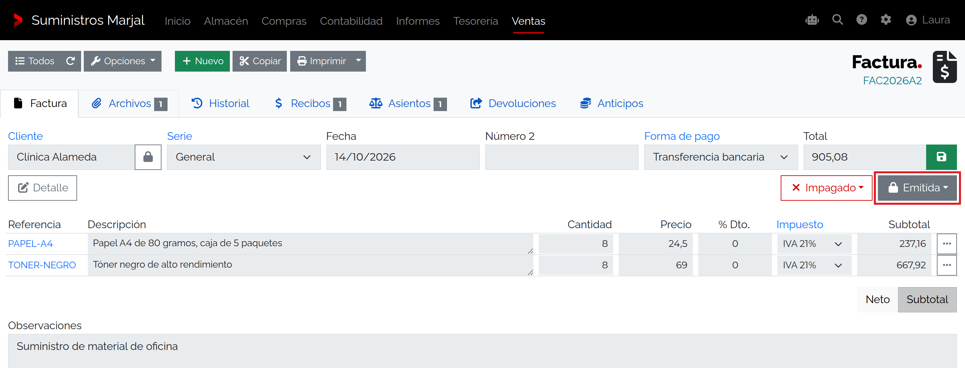Expand the Emitida status dropdown
This screenshot has height=368, width=965.
917,188
